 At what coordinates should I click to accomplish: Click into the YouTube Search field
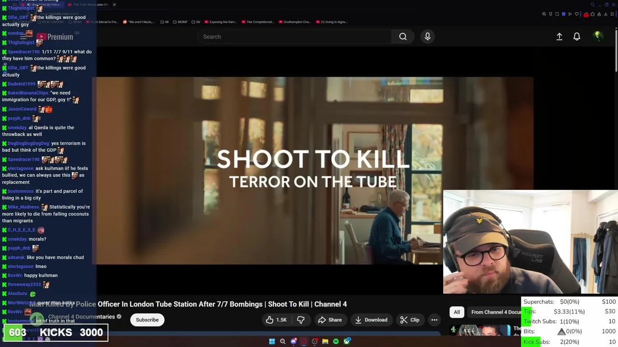pyautogui.click(x=295, y=37)
